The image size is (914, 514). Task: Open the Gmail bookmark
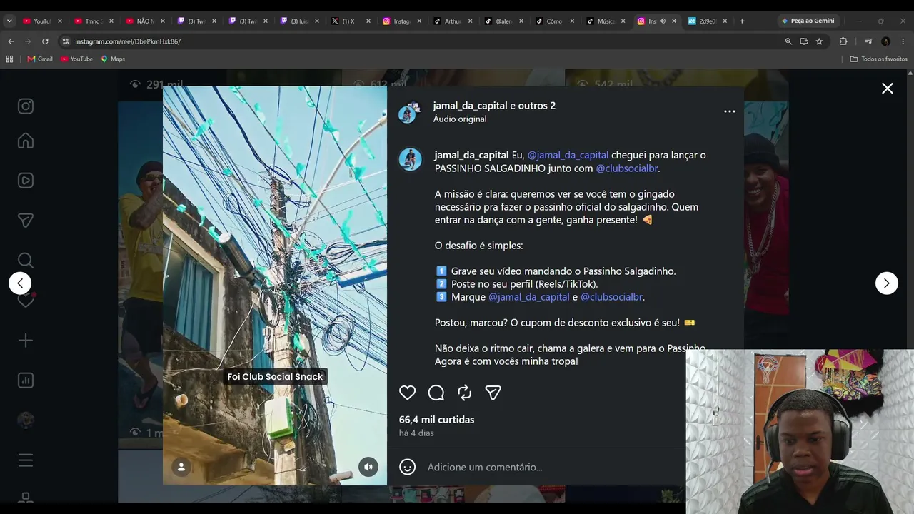coord(40,59)
